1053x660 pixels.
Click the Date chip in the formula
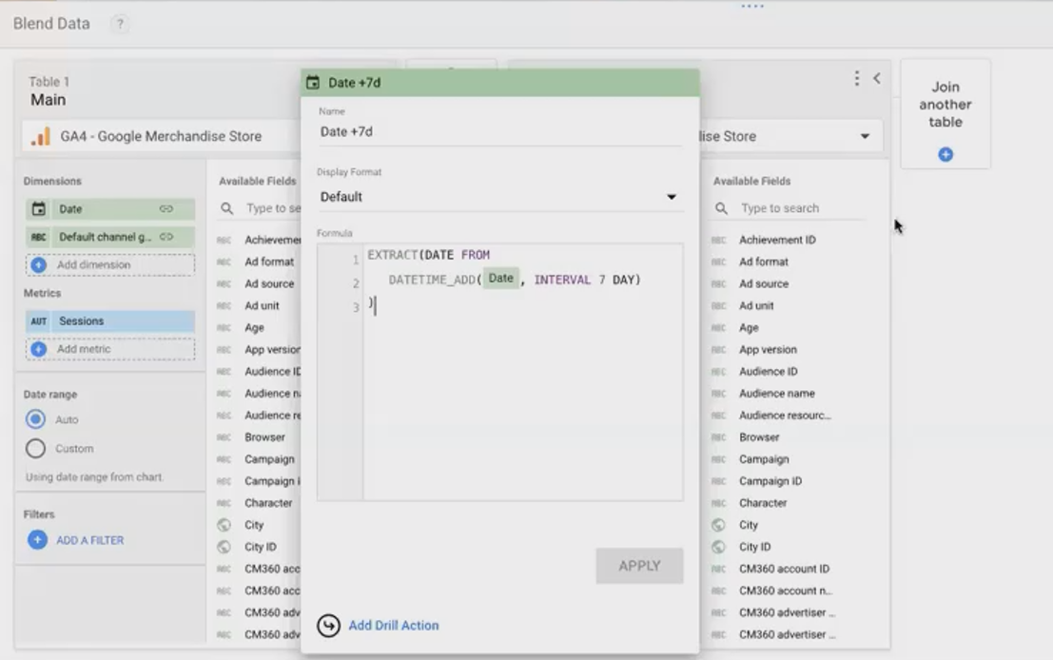point(501,278)
